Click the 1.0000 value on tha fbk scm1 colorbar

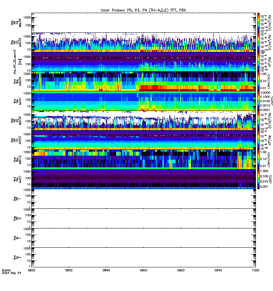click(x=265, y=93)
